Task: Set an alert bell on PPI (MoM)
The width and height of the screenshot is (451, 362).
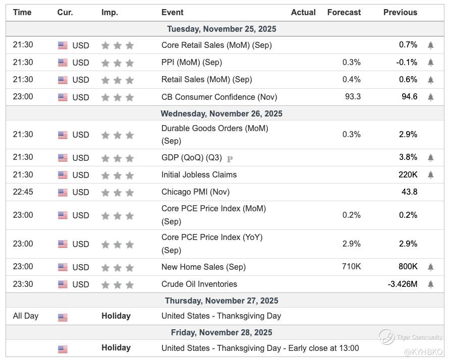Action: click(430, 63)
